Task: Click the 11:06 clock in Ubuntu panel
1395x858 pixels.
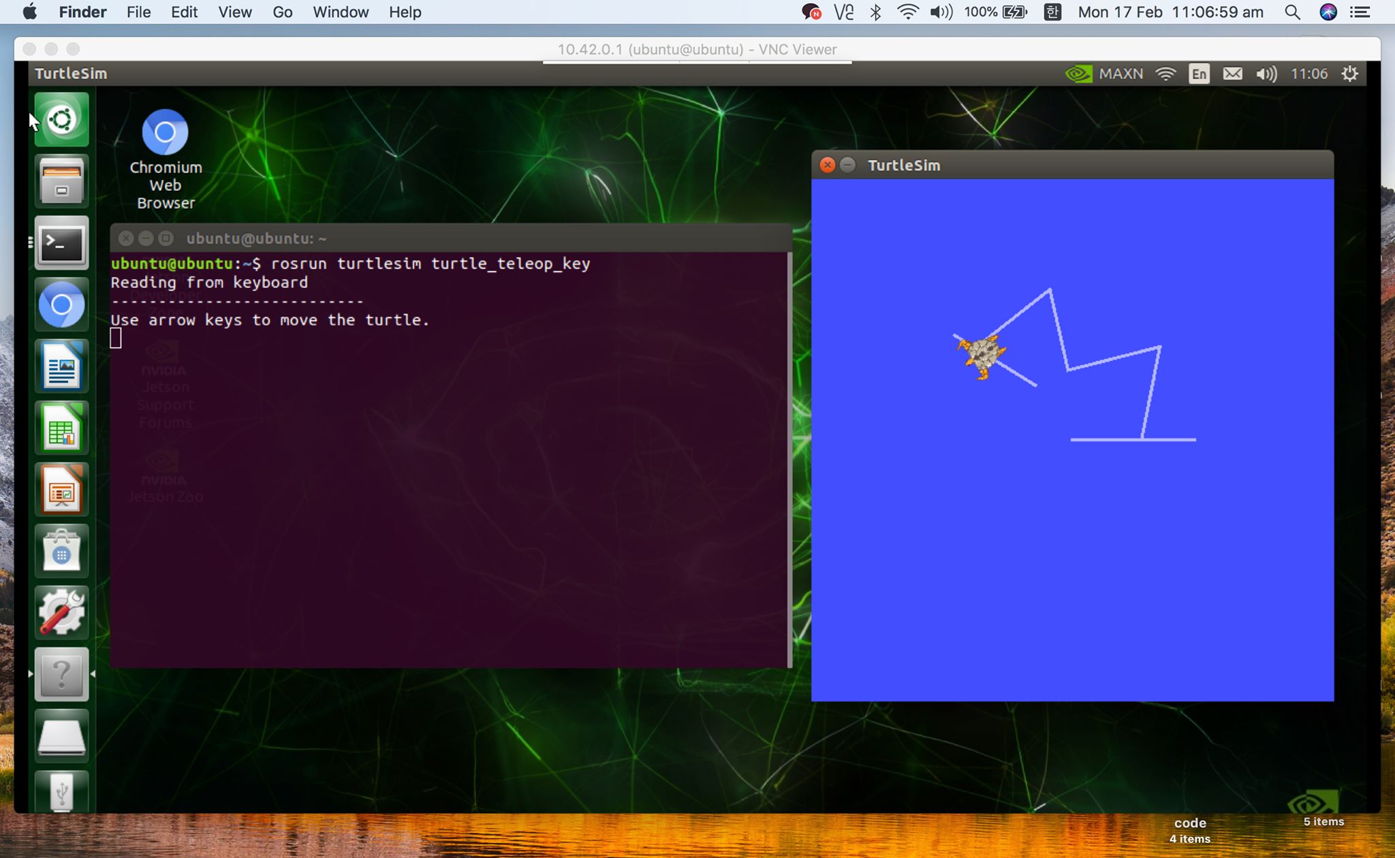Action: click(1309, 74)
